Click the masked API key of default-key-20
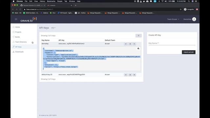 (x=72, y=74)
